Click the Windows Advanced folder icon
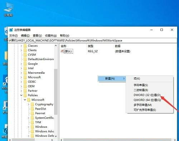 click(x=32, y=131)
